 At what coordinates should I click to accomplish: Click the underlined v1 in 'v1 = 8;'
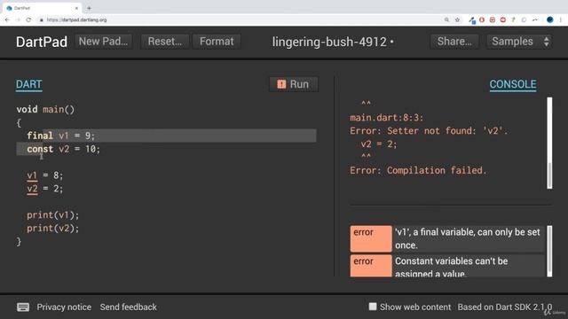point(32,175)
